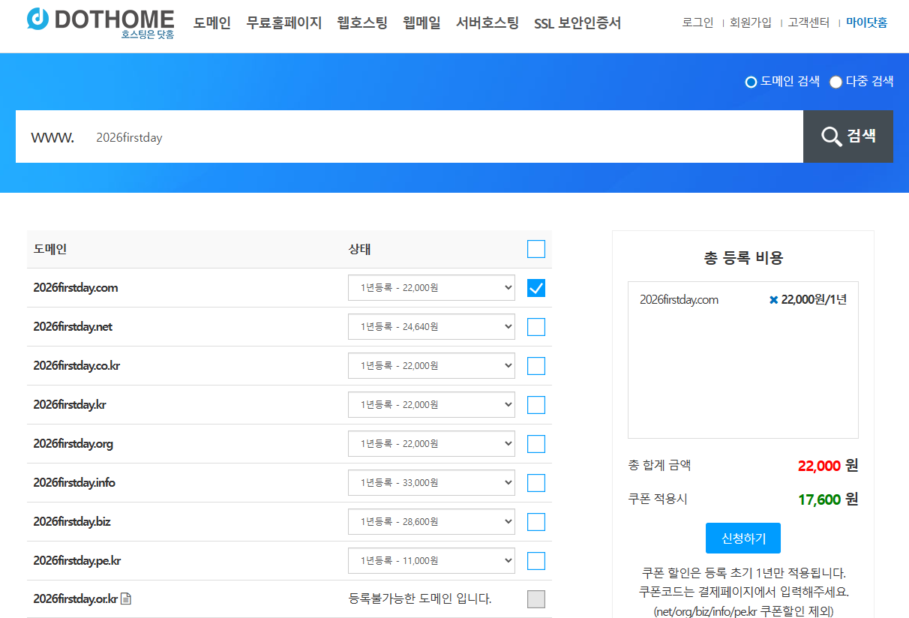Select the SSL 보안인증서 menu item
The height and width of the screenshot is (618, 909).
[x=577, y=22]
